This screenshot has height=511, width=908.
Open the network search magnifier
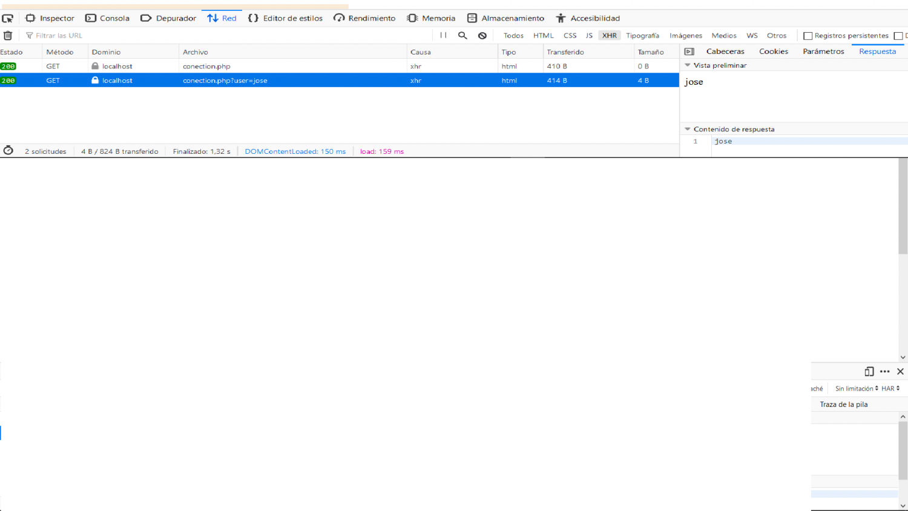(x=462, y=36)
